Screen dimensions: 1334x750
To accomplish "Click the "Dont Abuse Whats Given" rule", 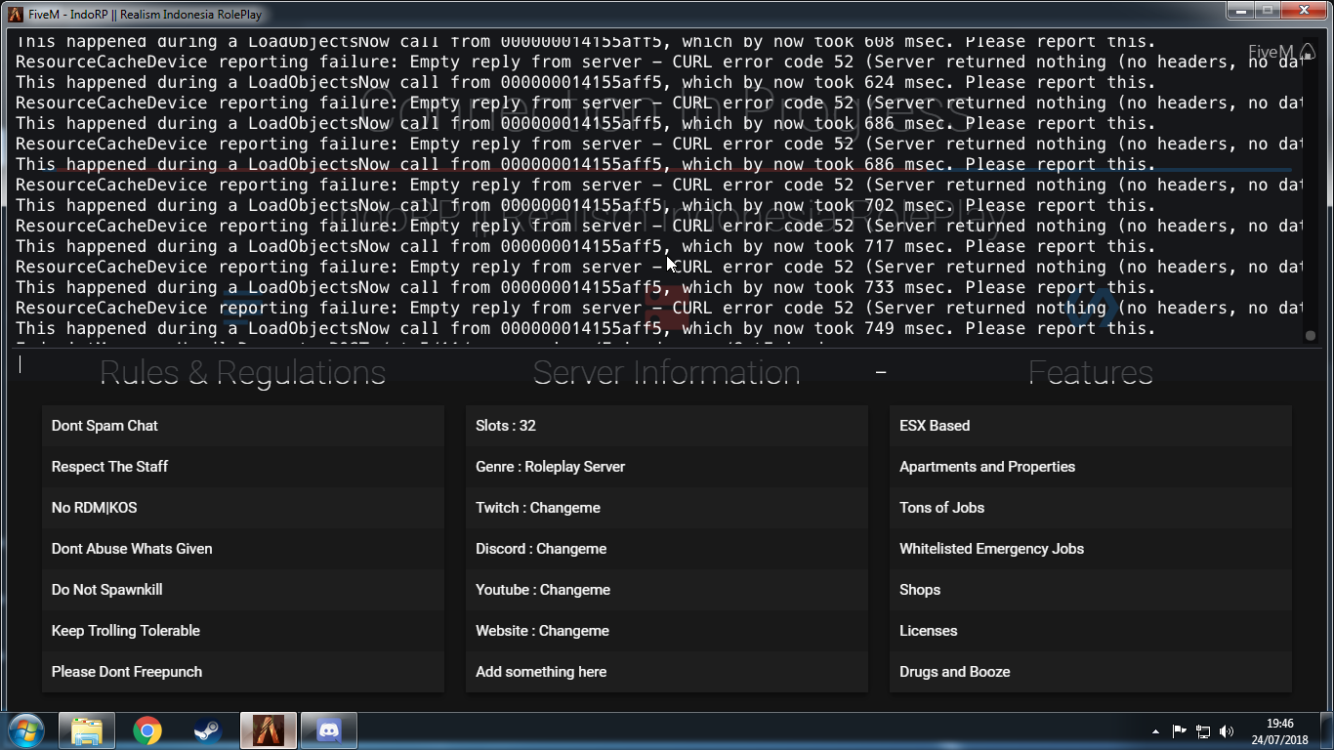I will 243,549.
